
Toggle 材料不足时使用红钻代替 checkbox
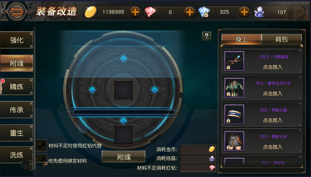point(41,146)
